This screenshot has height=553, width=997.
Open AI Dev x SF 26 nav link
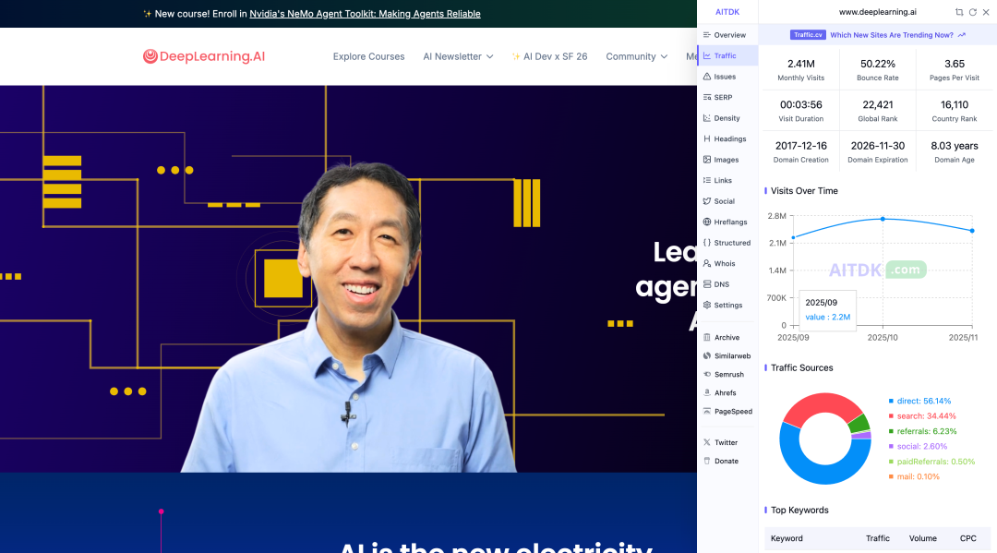549,56
